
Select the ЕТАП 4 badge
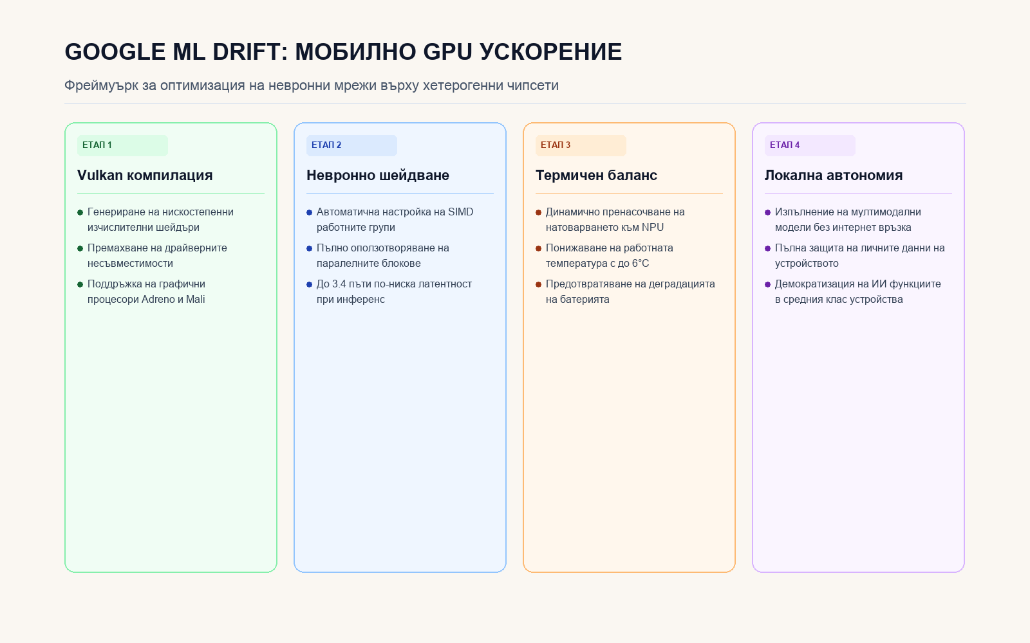[810, 145]
